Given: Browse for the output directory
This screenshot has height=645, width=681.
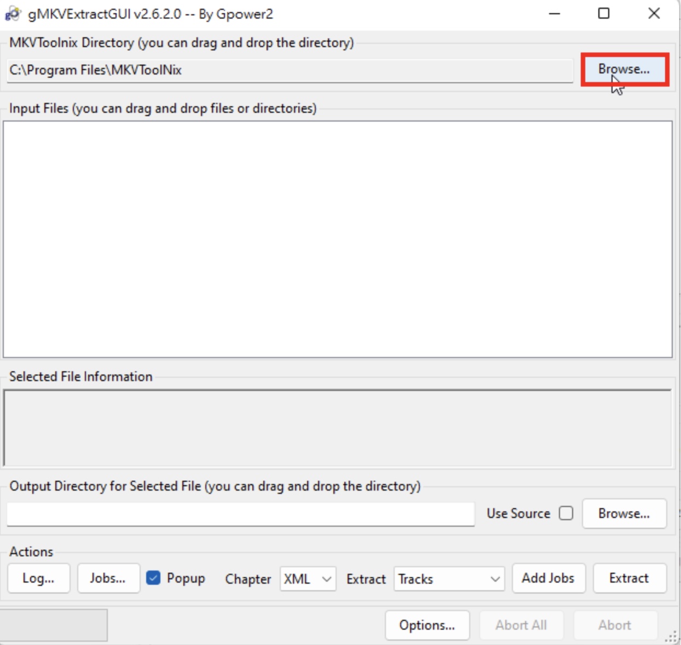Looking at the screenshot, I should [624, 514].
